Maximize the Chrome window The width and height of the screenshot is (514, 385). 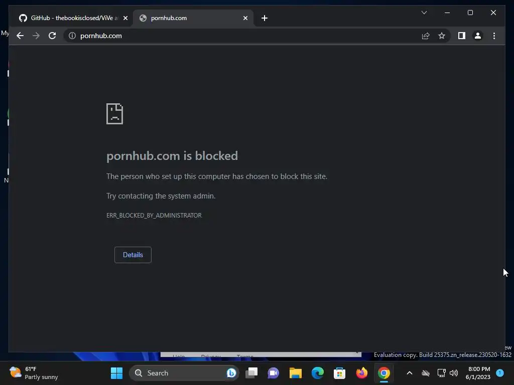(x=470, y=13)
